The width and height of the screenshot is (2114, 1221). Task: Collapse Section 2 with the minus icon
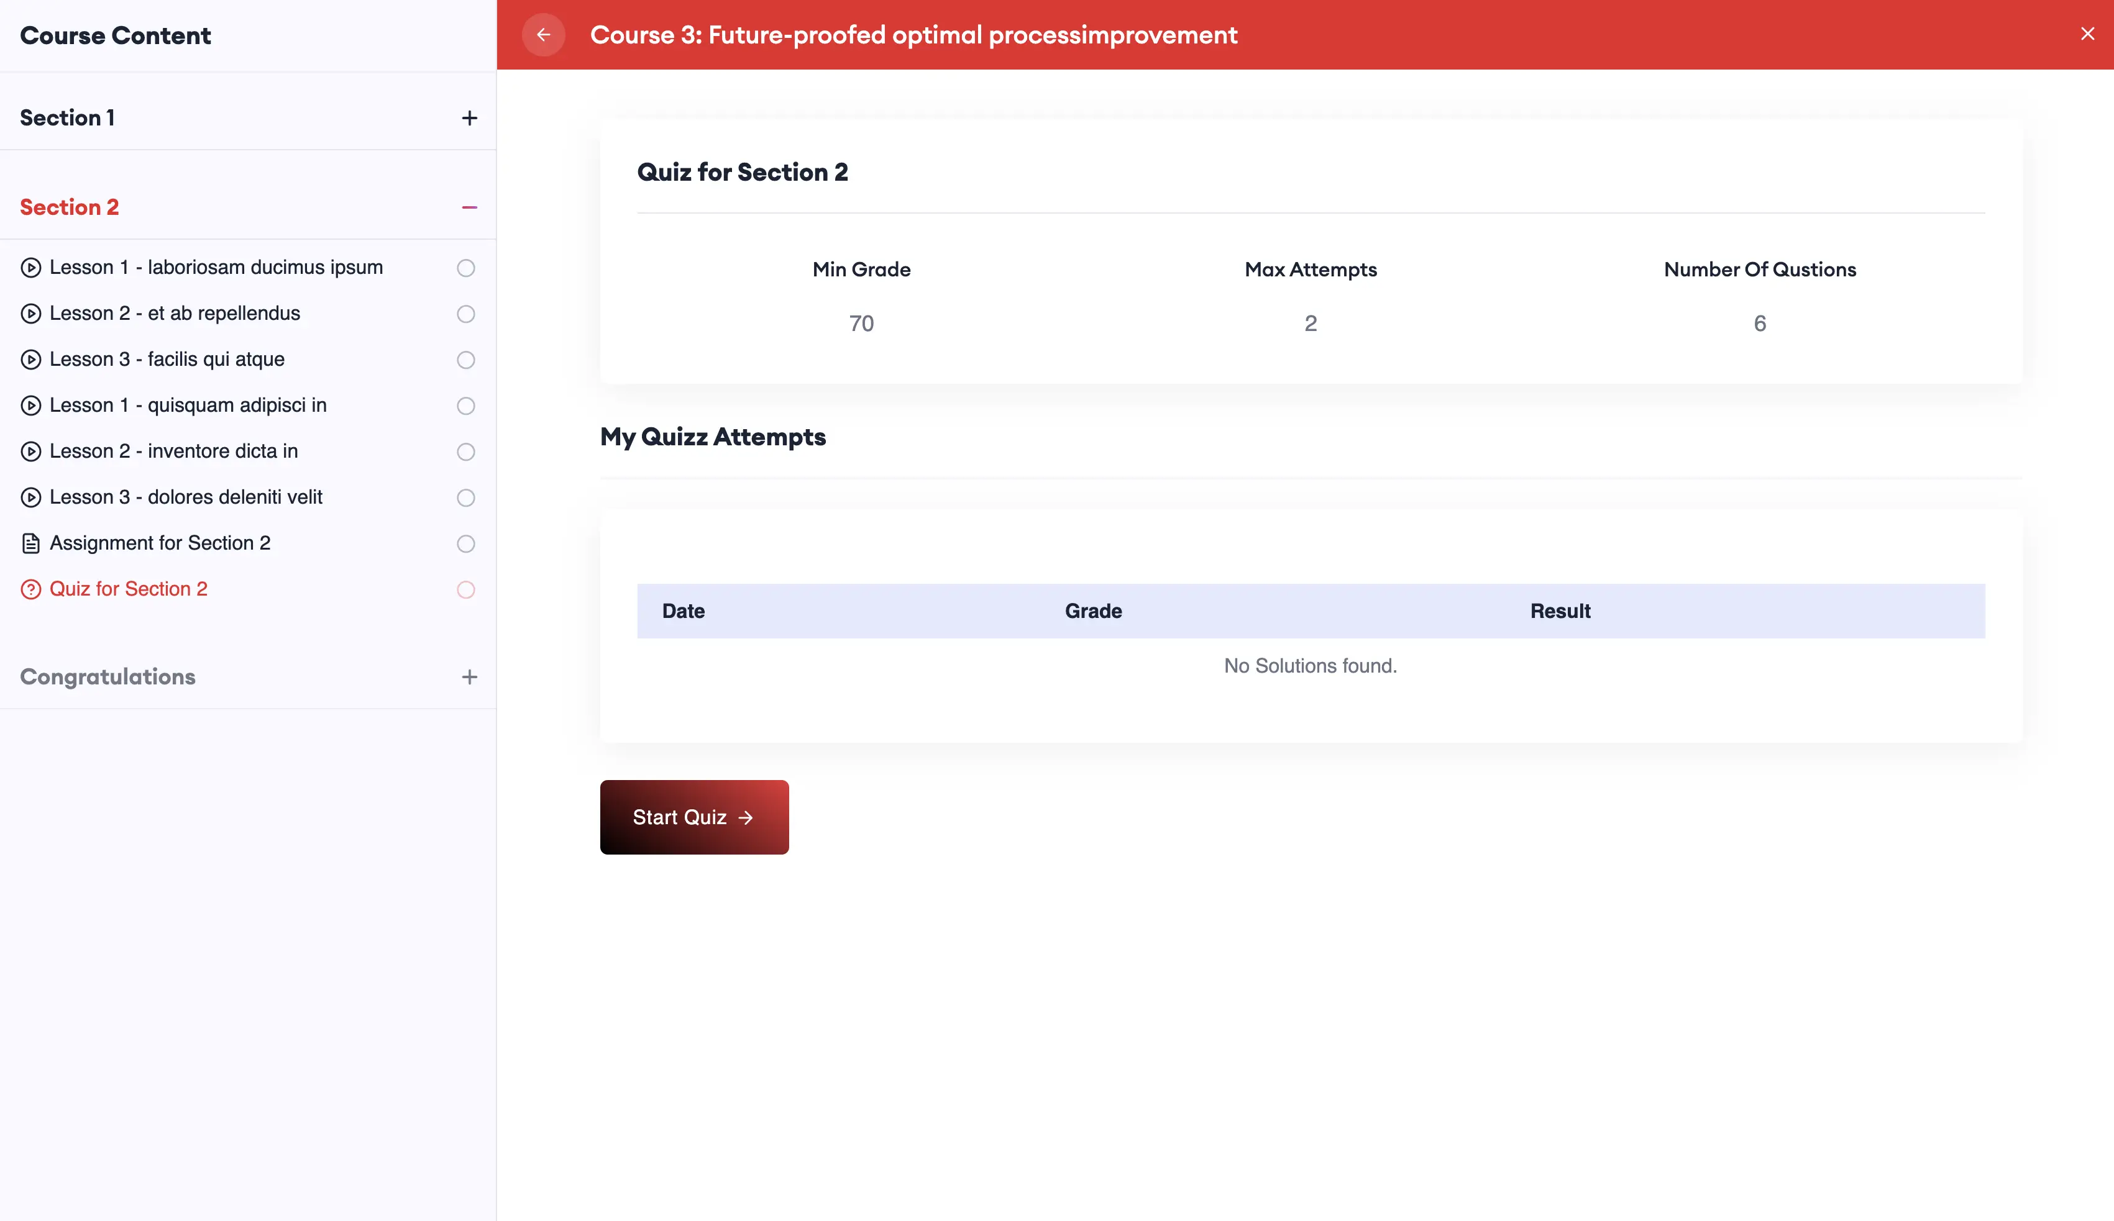coord(469,207)
